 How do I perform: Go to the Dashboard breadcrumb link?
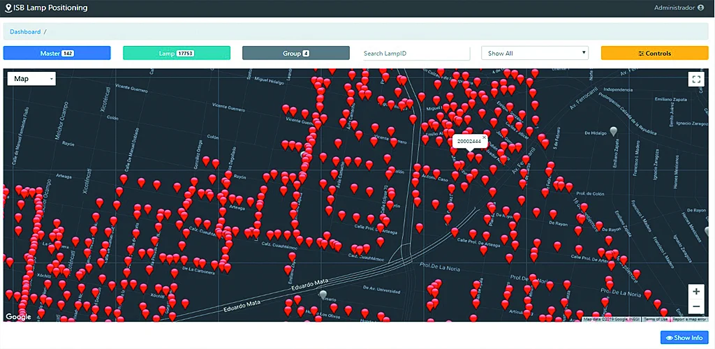pos(25,32)
